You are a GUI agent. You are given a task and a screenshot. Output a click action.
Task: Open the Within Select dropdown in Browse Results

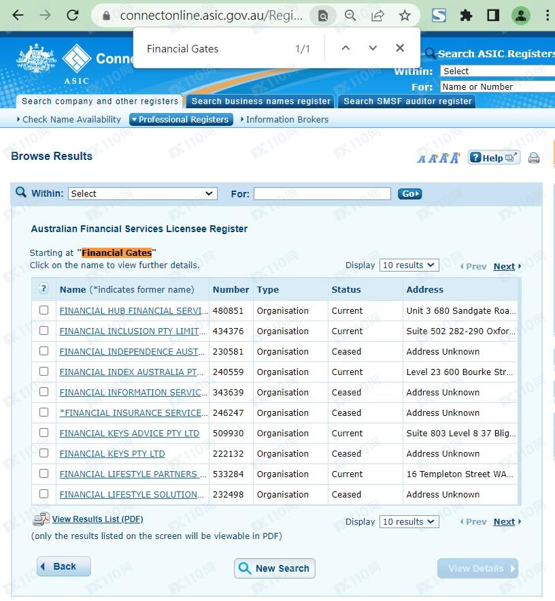142,193
